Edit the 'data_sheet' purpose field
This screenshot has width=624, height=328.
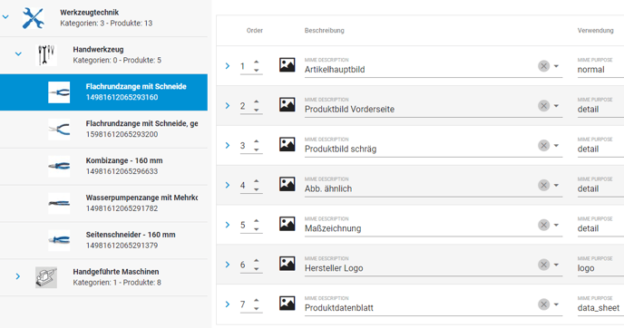[600, 308]
